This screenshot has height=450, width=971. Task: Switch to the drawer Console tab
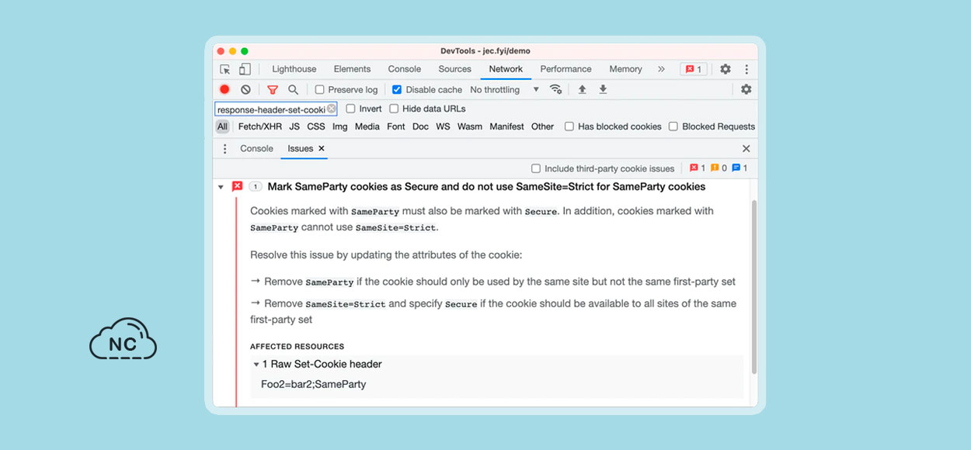pos(256,149)
